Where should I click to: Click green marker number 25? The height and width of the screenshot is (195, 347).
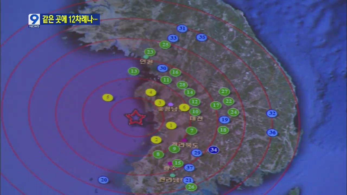pos(165,45)
